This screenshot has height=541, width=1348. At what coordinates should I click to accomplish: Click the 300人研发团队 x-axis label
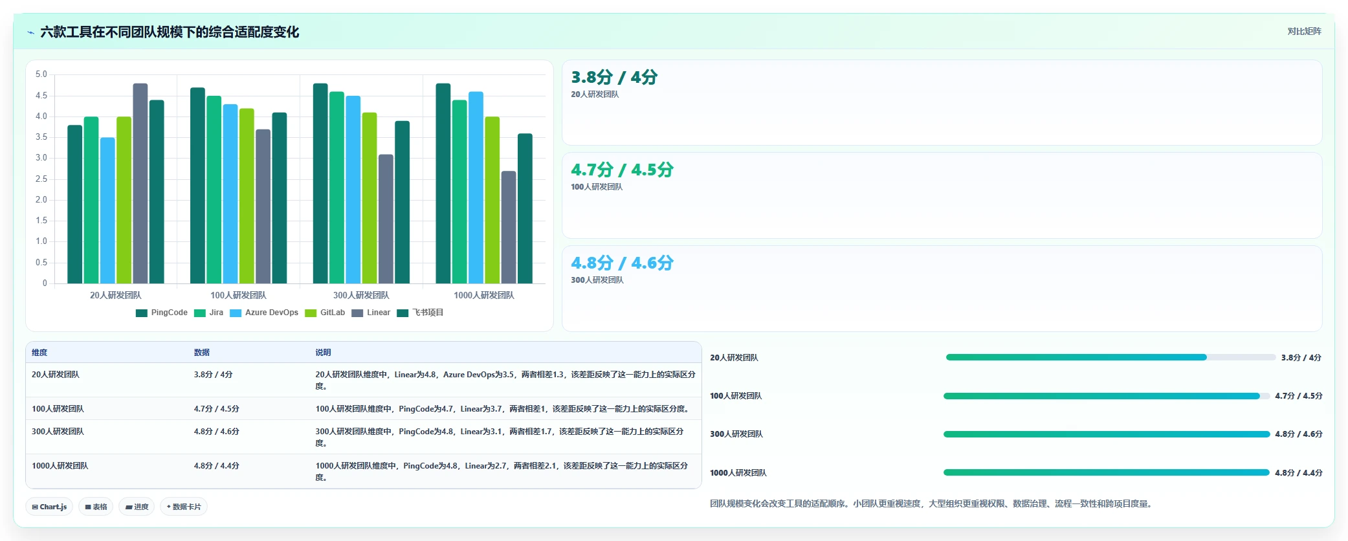point(361,295)
